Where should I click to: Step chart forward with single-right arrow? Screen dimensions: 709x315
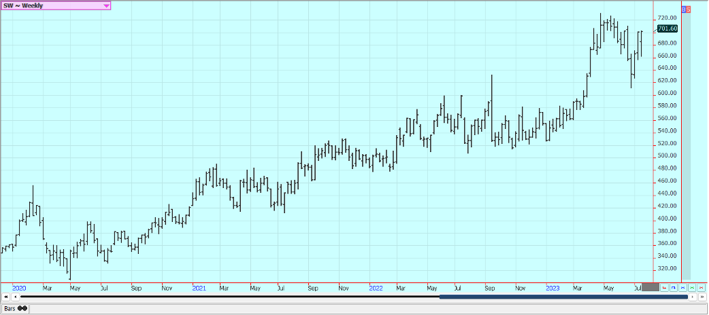tap(693, 297)
